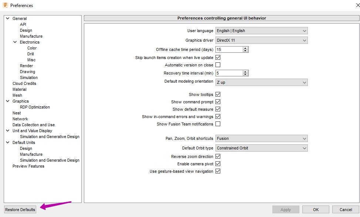The height and width of the screenshot is (217, 360).
Task: Open the User language dropdown
Action: pyautogui.click(x=262, y=31)
